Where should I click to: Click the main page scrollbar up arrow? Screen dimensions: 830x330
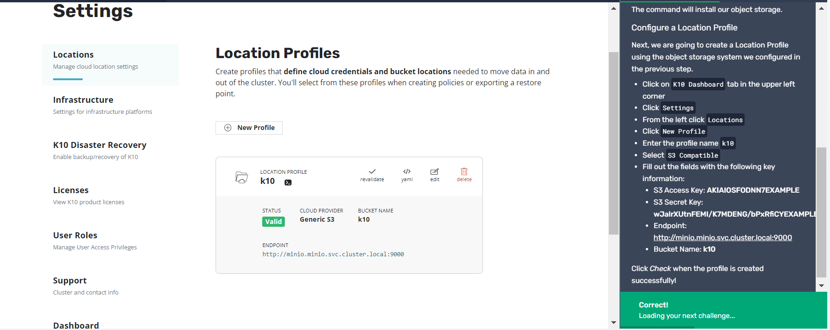(x=613, y=8)
